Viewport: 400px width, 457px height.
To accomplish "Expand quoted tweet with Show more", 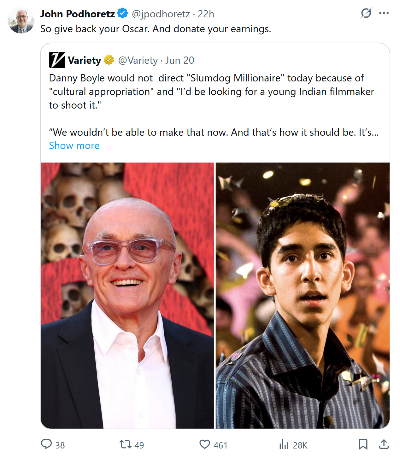I will pyautogui.click(x=74, y=145).
